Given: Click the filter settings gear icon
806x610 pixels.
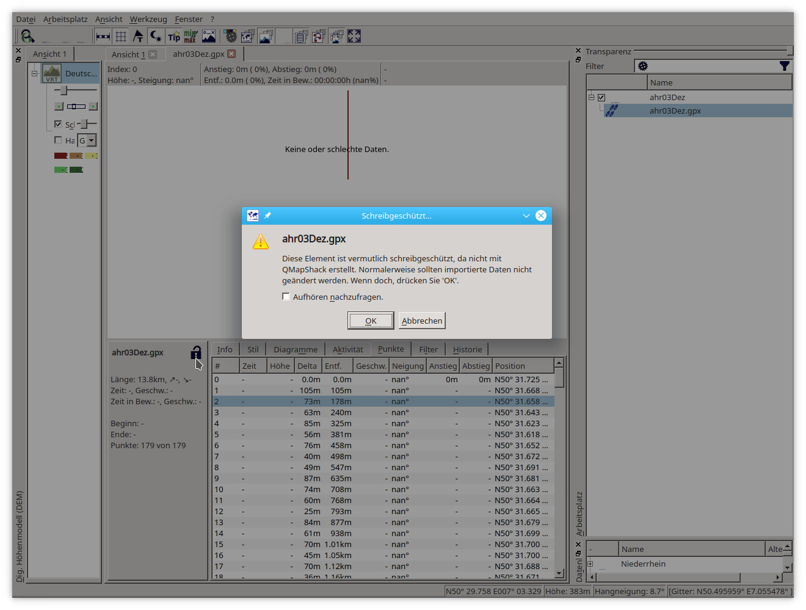Looking at the screenshot, I should 643,66.
